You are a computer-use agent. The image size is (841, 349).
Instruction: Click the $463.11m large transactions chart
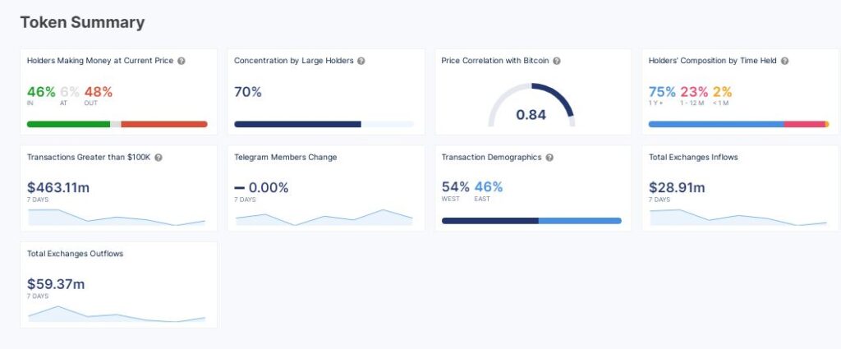[x=117, y=218]
